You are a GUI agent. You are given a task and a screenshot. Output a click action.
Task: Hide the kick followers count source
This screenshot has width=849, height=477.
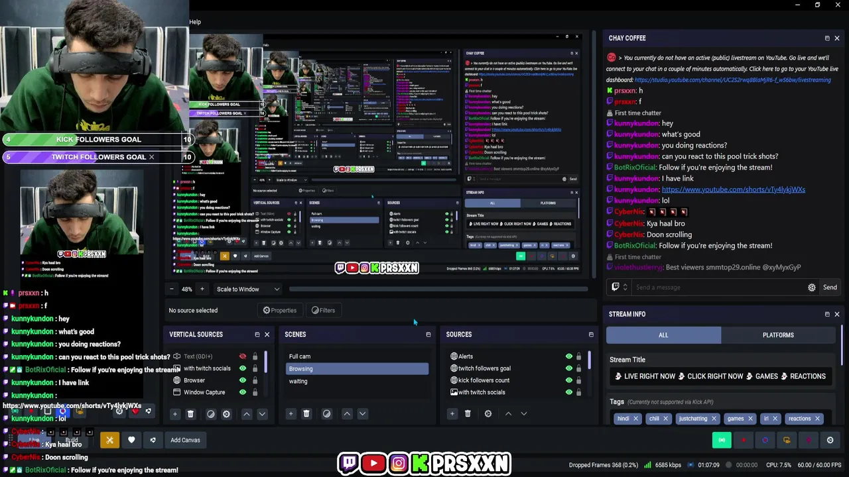point(568,380)
